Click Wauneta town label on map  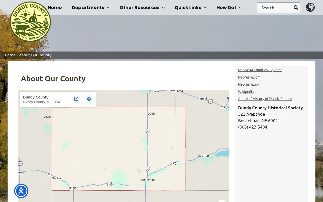177,91
